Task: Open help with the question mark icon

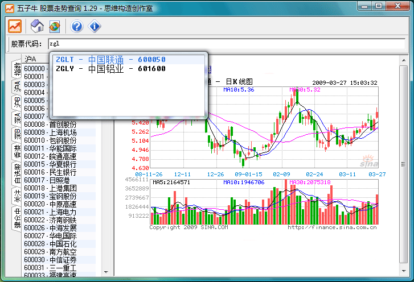Action: [x=77, y=26]
